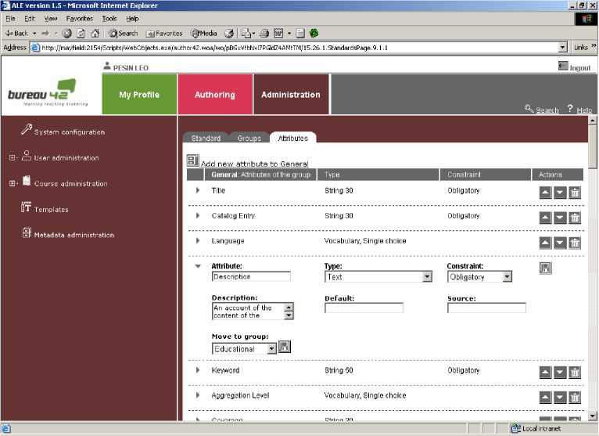The image size is (599, 436).
Task: Move Aggregation Level attribute up
Action: coord(545,398)
